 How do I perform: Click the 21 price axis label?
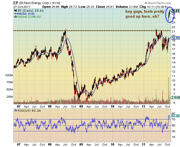click(x=174, y=31)
